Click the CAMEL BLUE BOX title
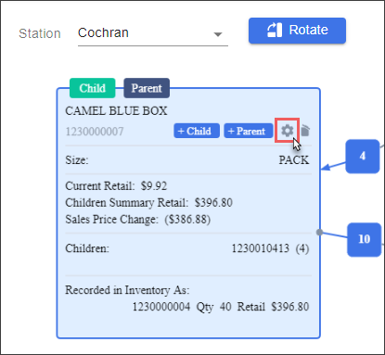The height and width of the screenshot is (355, 385). point(116,111)
